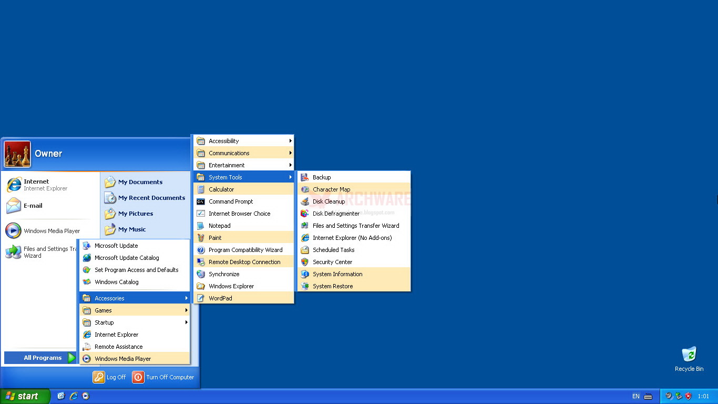The height and width of the screenshot is (404, 718).
Task: Expand Accessories submenu arrow
Action: coord(186,298)
